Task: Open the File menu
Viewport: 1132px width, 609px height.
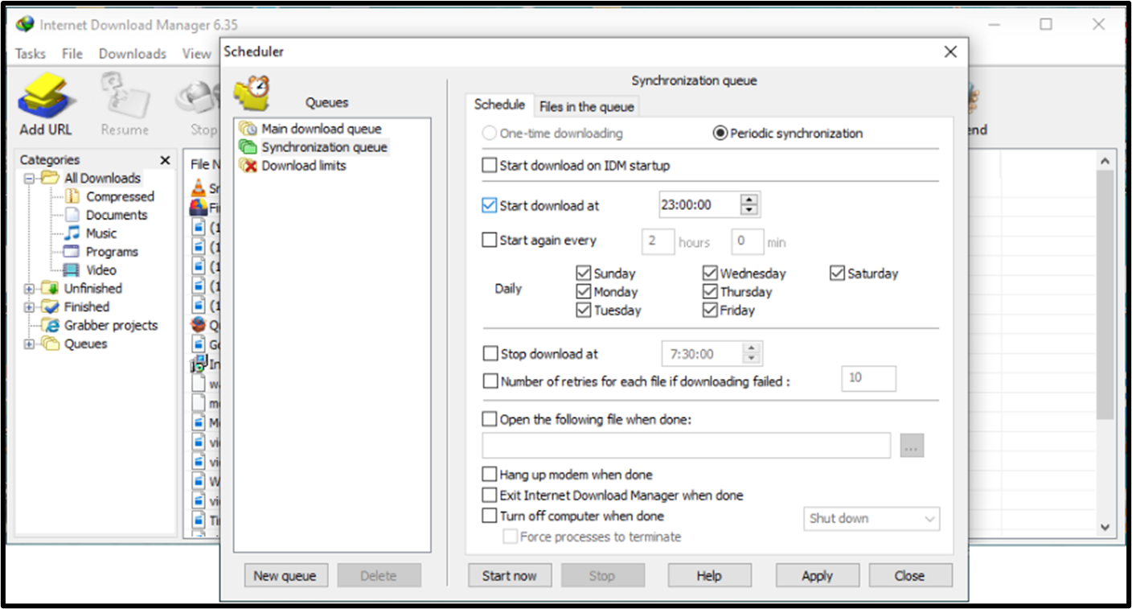Action: tap(72, 54)
